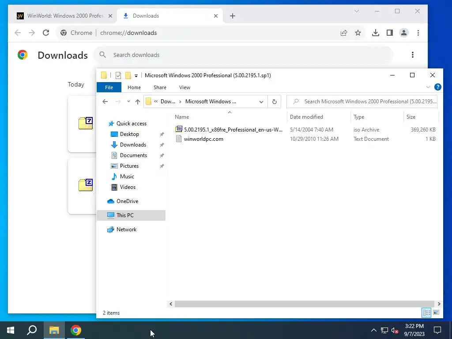452x339 pixels.
Task: Click the Chrome taskbar icon
Action: 76,330
